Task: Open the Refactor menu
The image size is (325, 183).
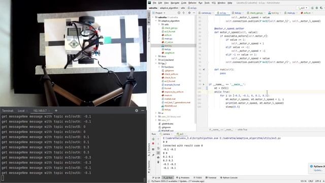Action: pos(192,3)
